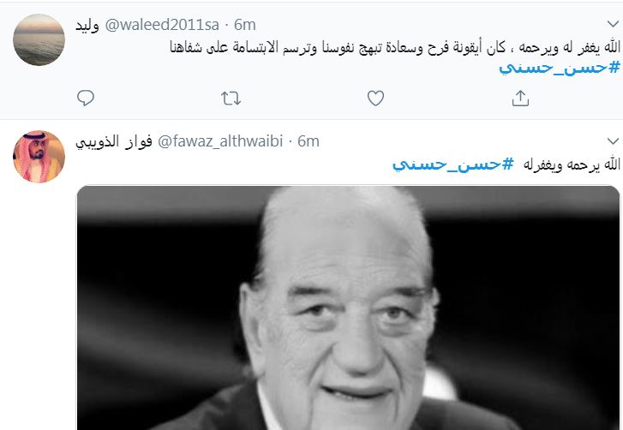Share waleed2011sa's tweet via share icon
Screen dimensions: 623x430
click(520, 98)
